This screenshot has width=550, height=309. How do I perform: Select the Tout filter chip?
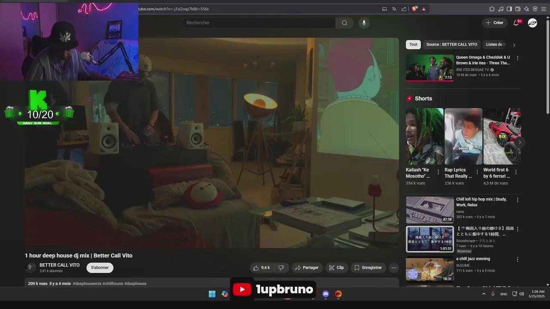click(x=413, y=45)
